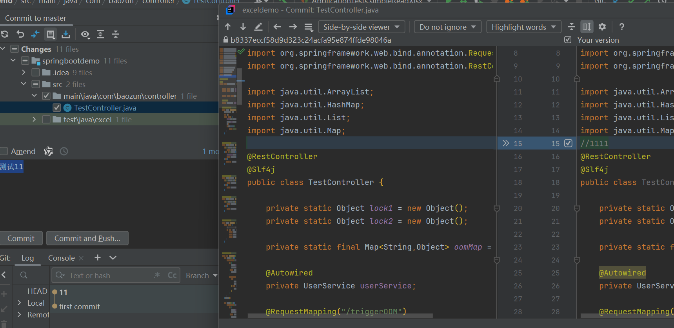Image resolution: width=674 pixels, height=328 pixels.
Task: Open the Side-by-side viewer dropdown
Action: [x=362, y=27]
